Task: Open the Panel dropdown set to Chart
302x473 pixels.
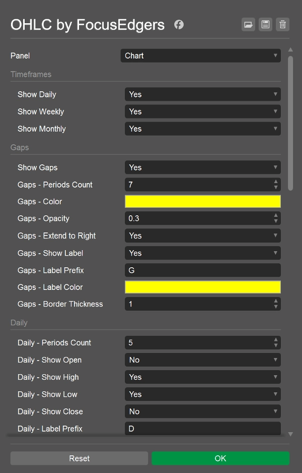Action: click(x=200, y=56)
